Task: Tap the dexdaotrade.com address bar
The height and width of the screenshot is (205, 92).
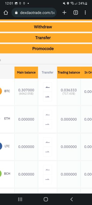Action: tap(34, 13)
